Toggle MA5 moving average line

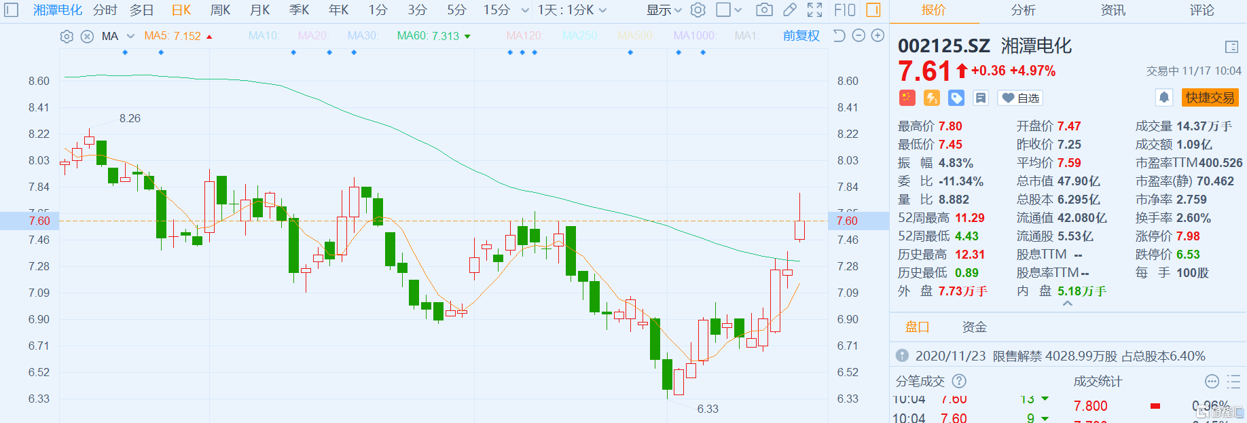(178, 36)
